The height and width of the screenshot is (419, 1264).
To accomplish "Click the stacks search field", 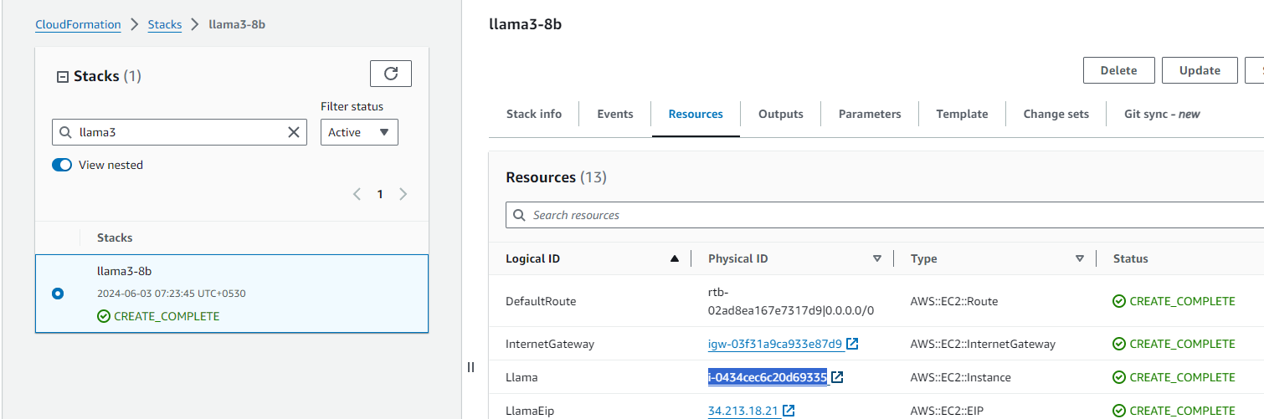I will (x=180, y=132).
